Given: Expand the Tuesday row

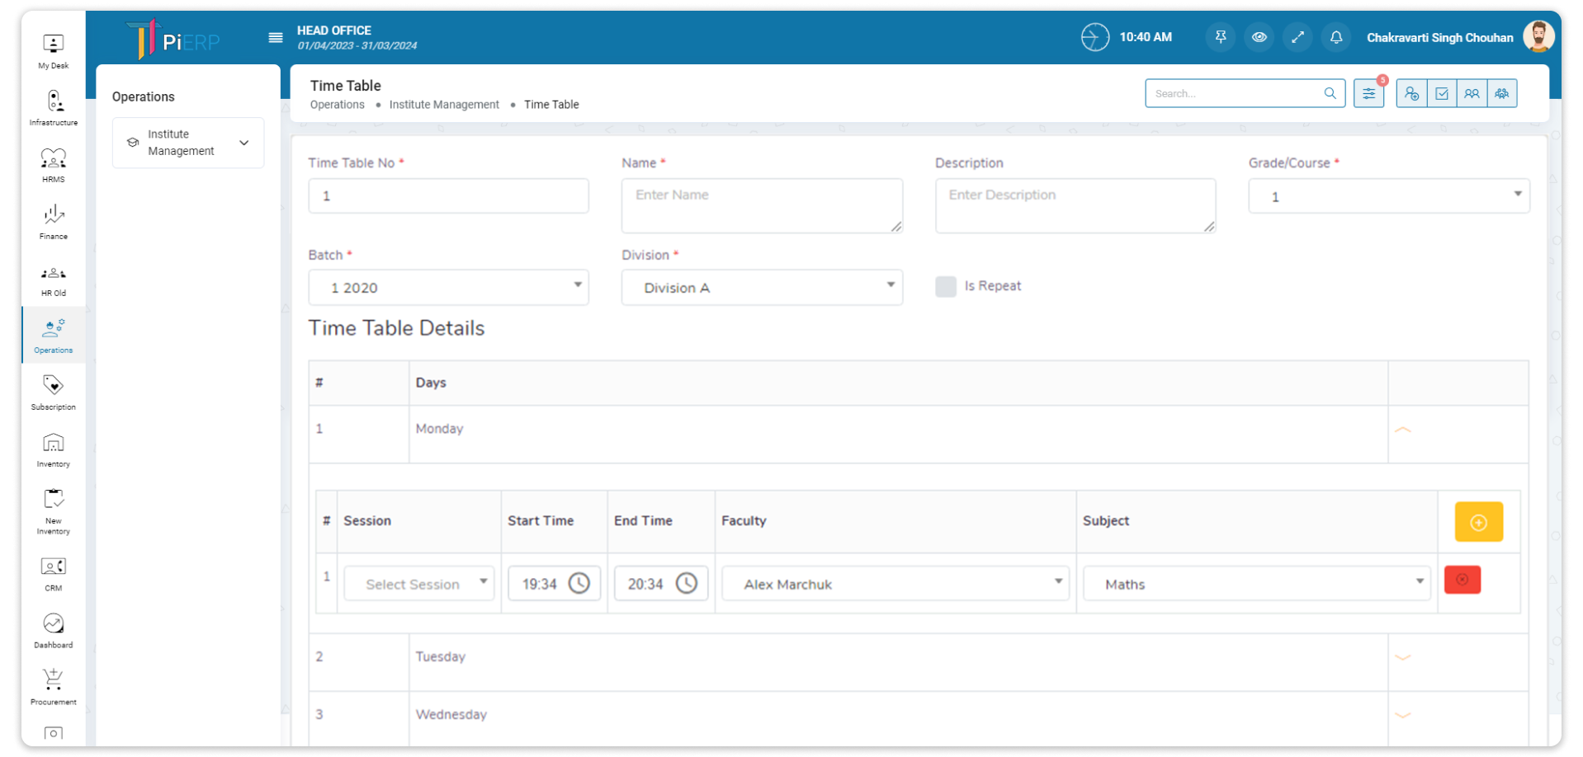Looking at the screenshot, I should click(x=1402, y=657).
